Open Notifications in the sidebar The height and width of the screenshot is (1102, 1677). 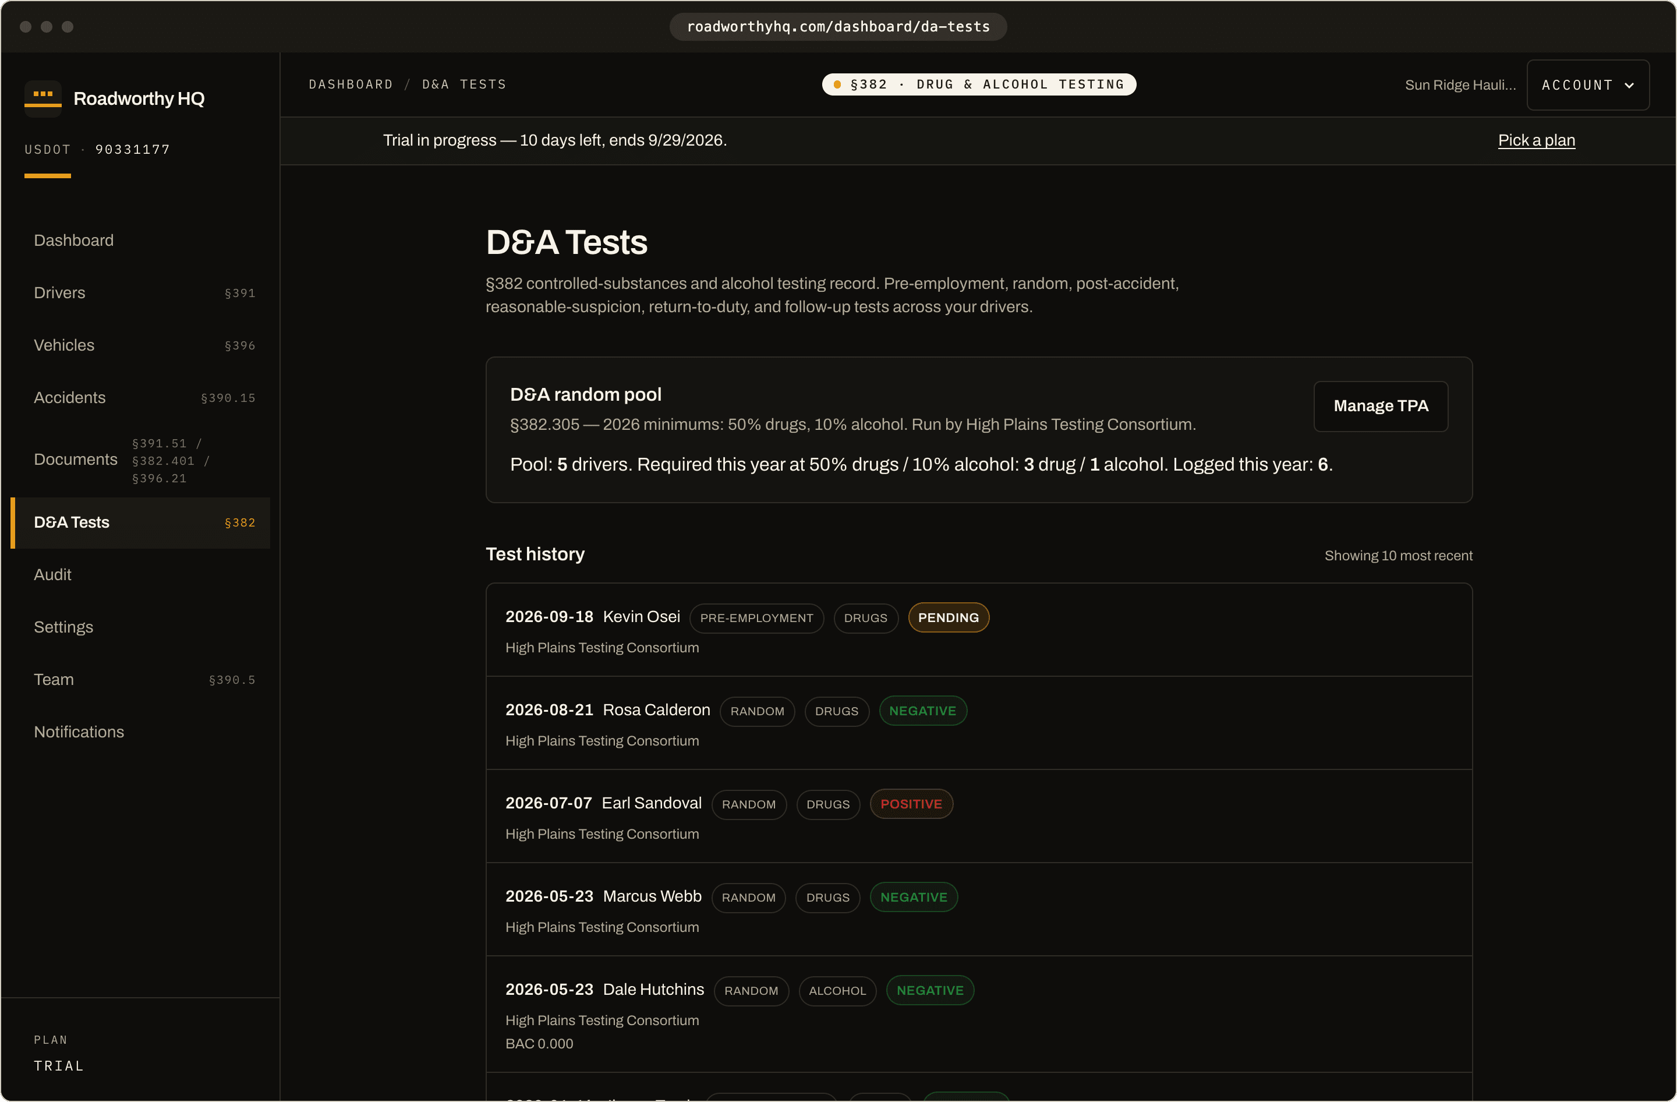[140, 732]
